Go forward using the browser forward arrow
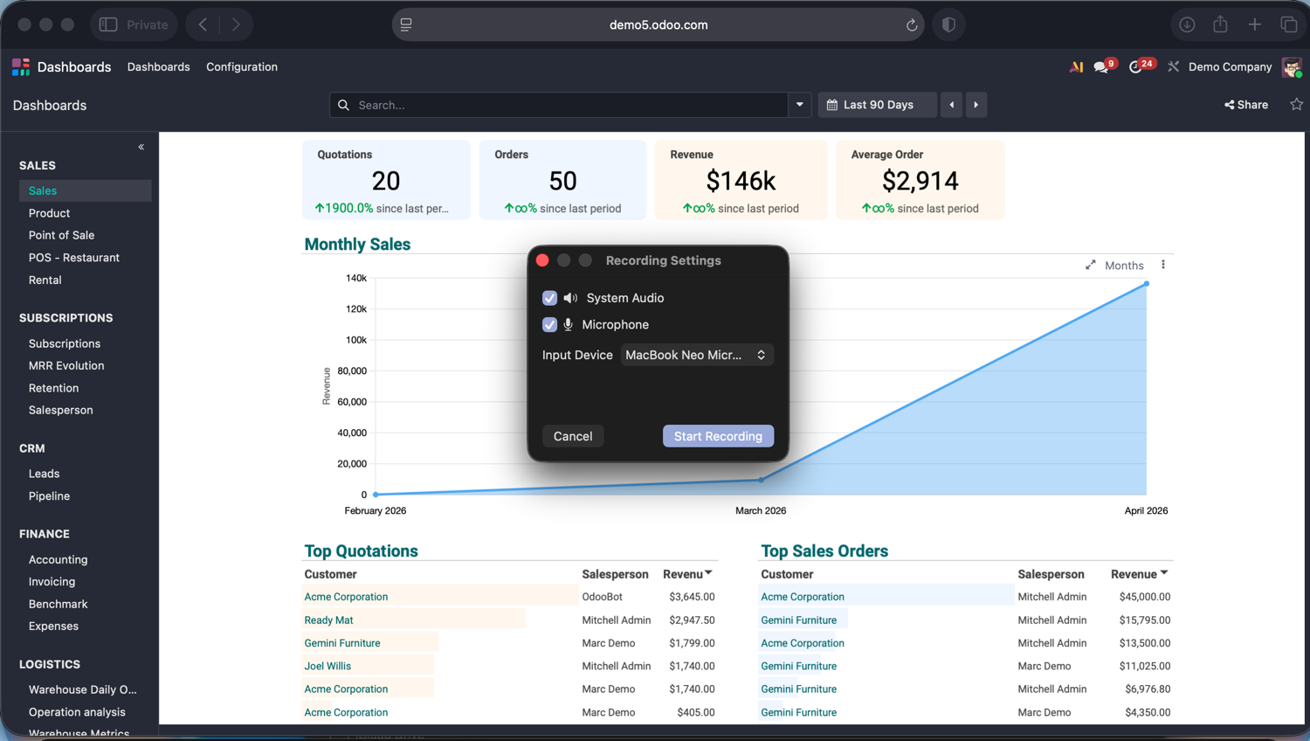1310x741 pixels. point(236,24)
